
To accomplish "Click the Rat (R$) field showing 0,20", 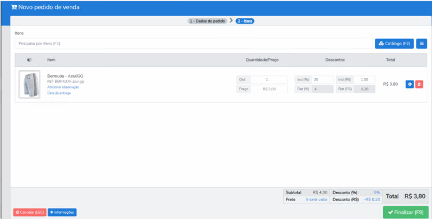I will pyautogui.click(x=364, y=89).
